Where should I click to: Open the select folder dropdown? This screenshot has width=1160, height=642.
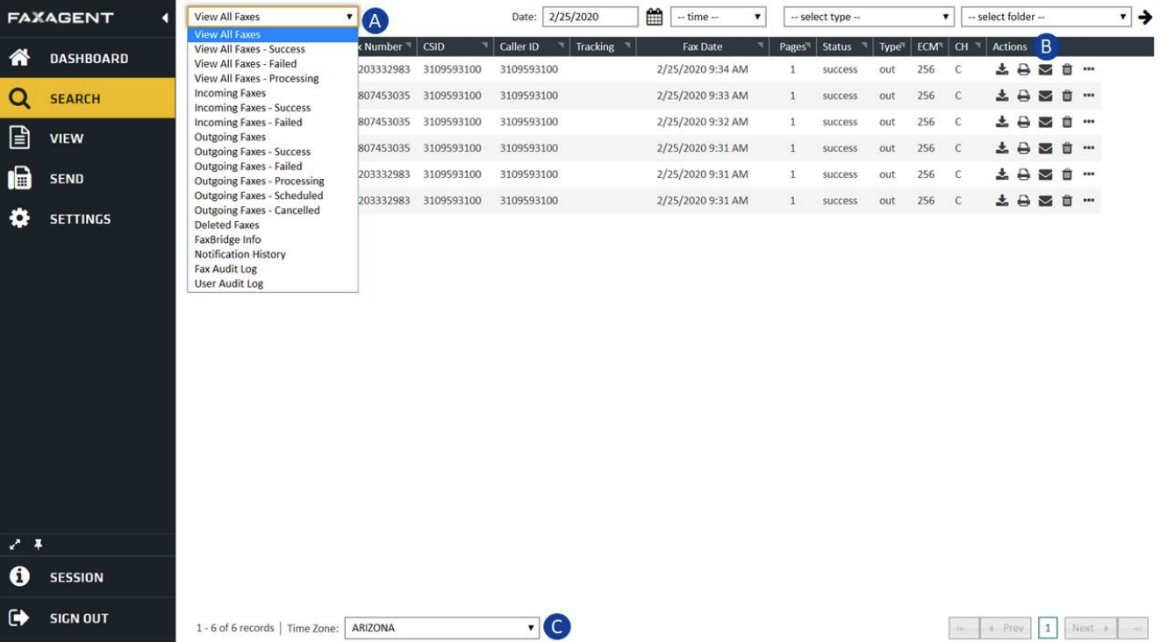1046,17
